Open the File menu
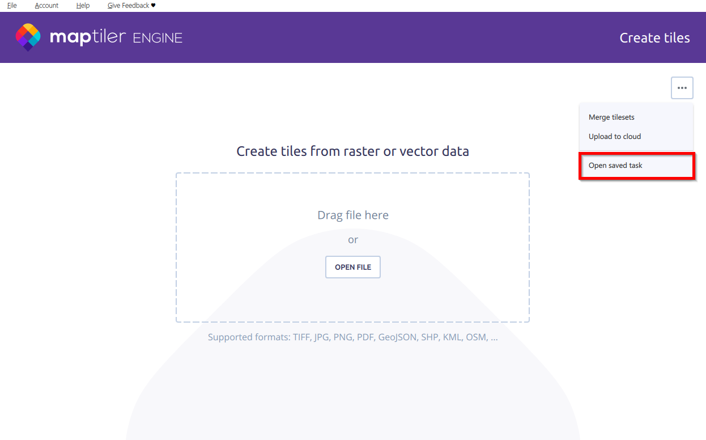 (x=12, y=6)
